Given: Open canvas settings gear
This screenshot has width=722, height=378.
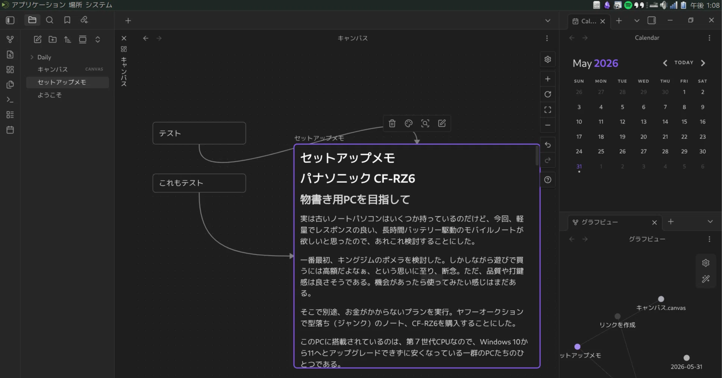Looking at the screenshot, I should click(x=548, y=59).
